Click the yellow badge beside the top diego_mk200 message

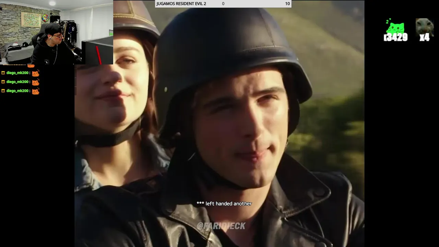pyautogui.click(x=3, y=73)
